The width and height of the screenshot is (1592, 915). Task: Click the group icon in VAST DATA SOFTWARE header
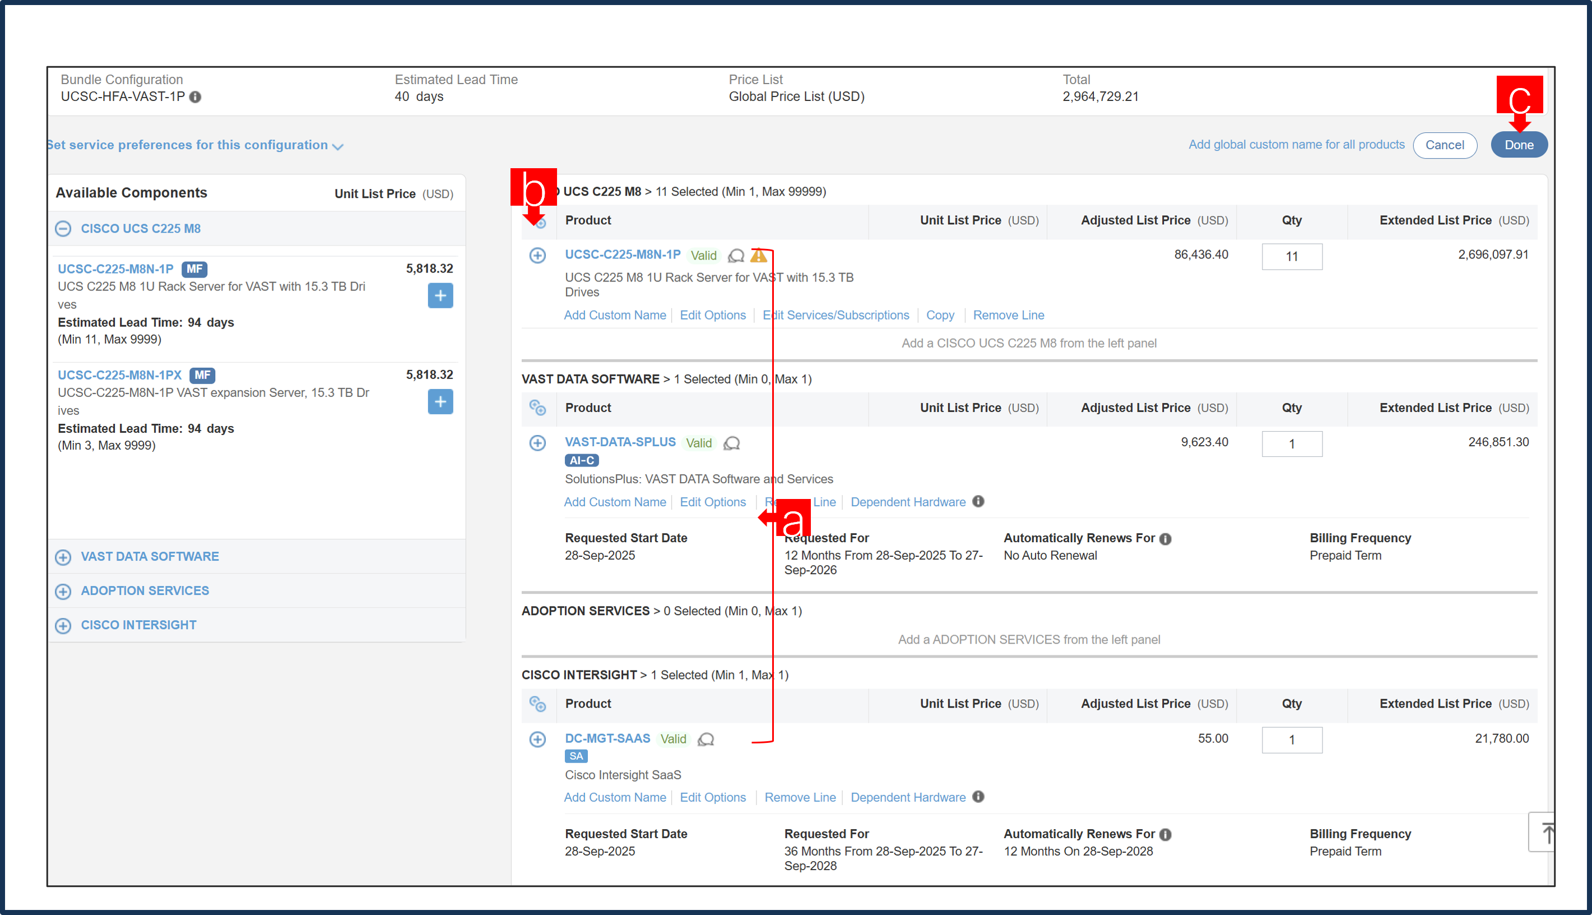(x=538, y=408)
